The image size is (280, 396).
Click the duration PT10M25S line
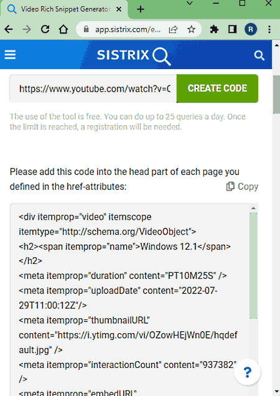point(123,276)
